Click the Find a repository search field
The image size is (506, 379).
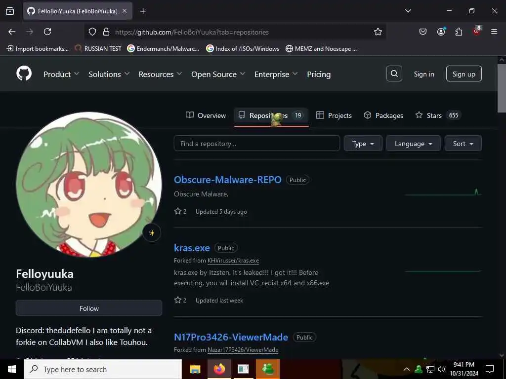click(257, 144)
